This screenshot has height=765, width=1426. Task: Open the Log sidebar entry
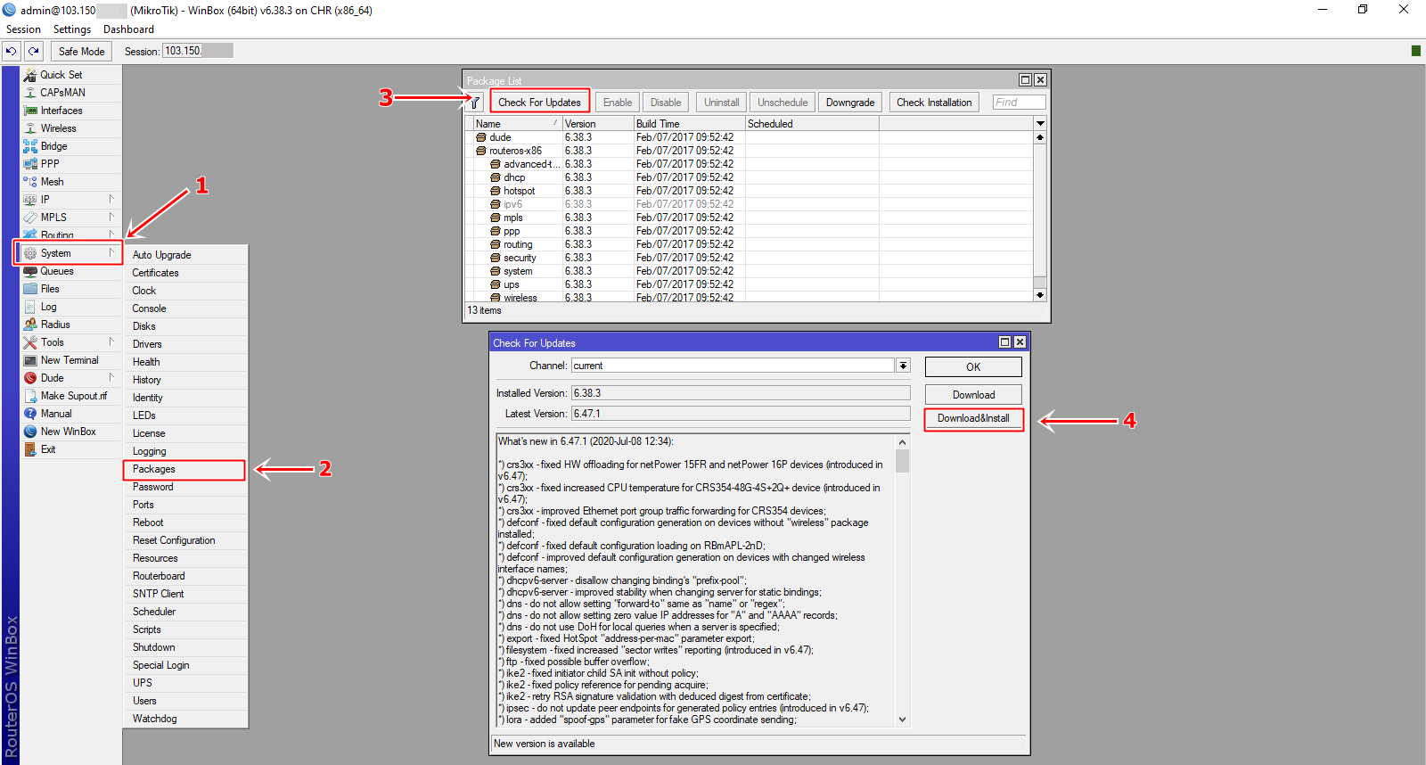(x=48, y=307)
